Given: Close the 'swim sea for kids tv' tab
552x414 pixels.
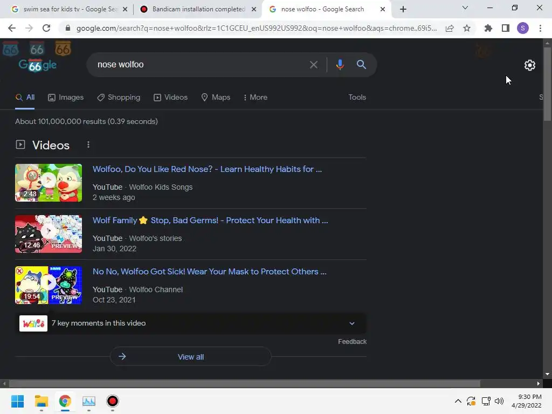Looking at the screenshot, I should click(x=125, y=9).
